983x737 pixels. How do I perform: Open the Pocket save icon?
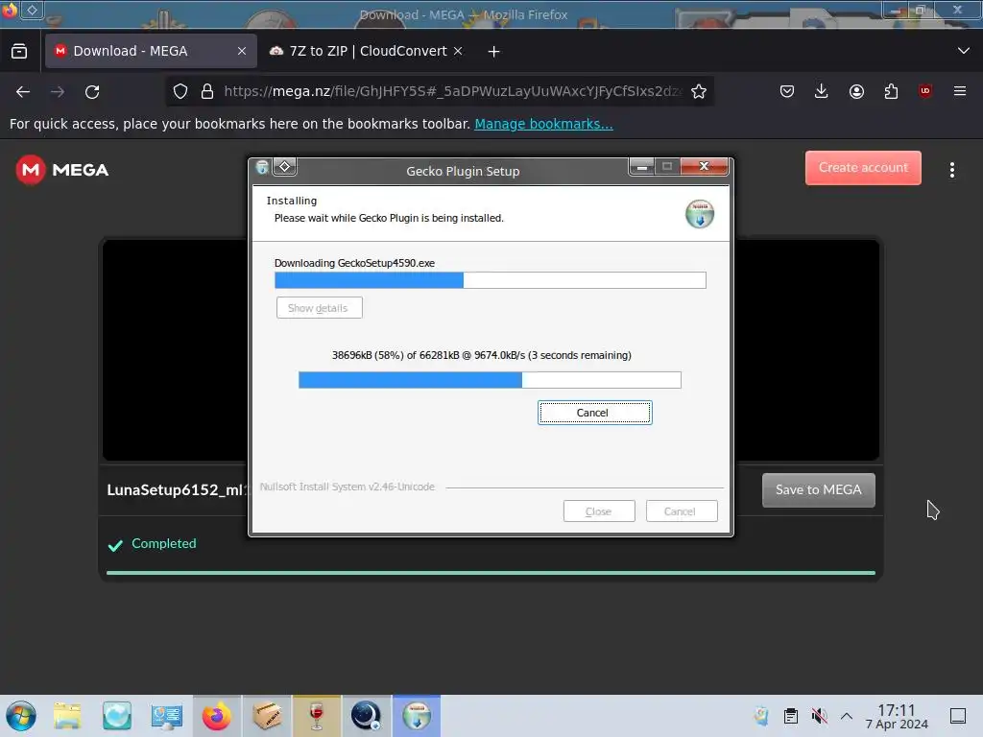(787, 91)
